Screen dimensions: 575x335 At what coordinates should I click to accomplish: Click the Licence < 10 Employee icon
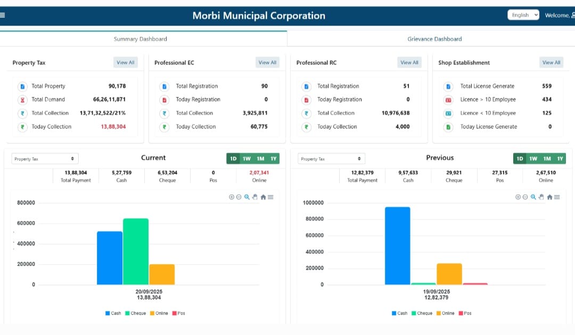[x=448, y=113]
